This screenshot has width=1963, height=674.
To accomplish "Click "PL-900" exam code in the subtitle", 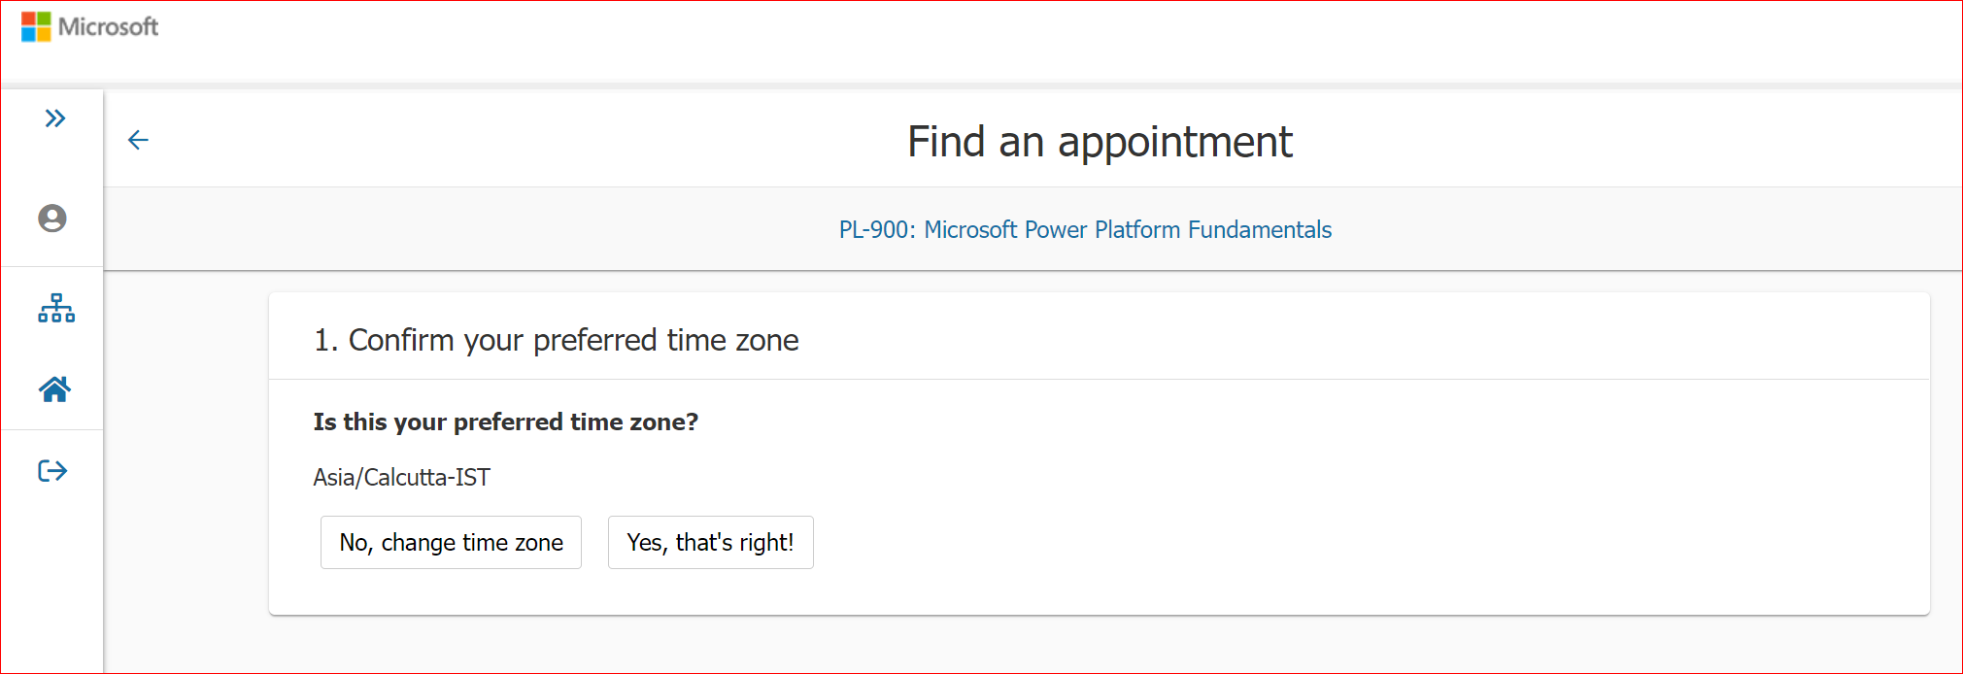I will coord(874,230).
